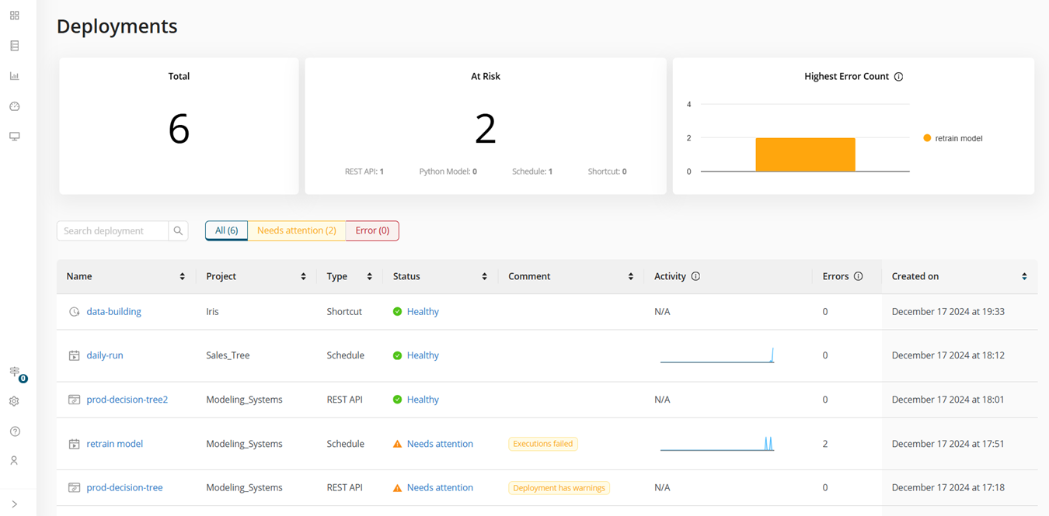Image resolution: width=1049 pixels, height=516 pixels.
Task: Click the warning triangle for prod-decision-tree
Action: tap(397, 487)
